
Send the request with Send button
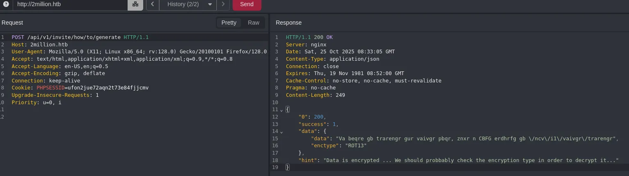pos(247,5)
